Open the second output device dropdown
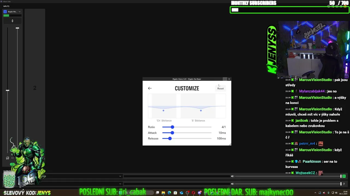The image size is (350, 196). tap(120, 184)
